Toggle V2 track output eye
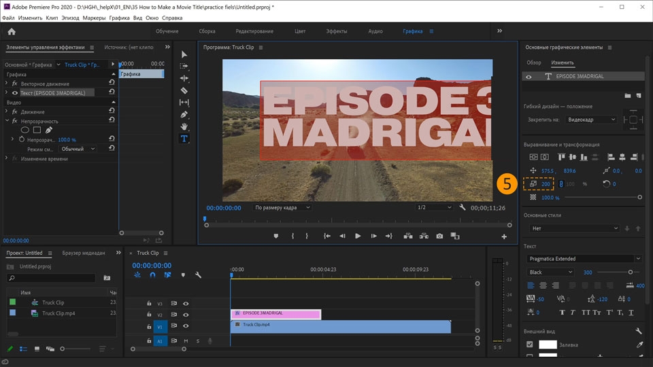Viewport: 653px width, 367px height. point(186,315)
